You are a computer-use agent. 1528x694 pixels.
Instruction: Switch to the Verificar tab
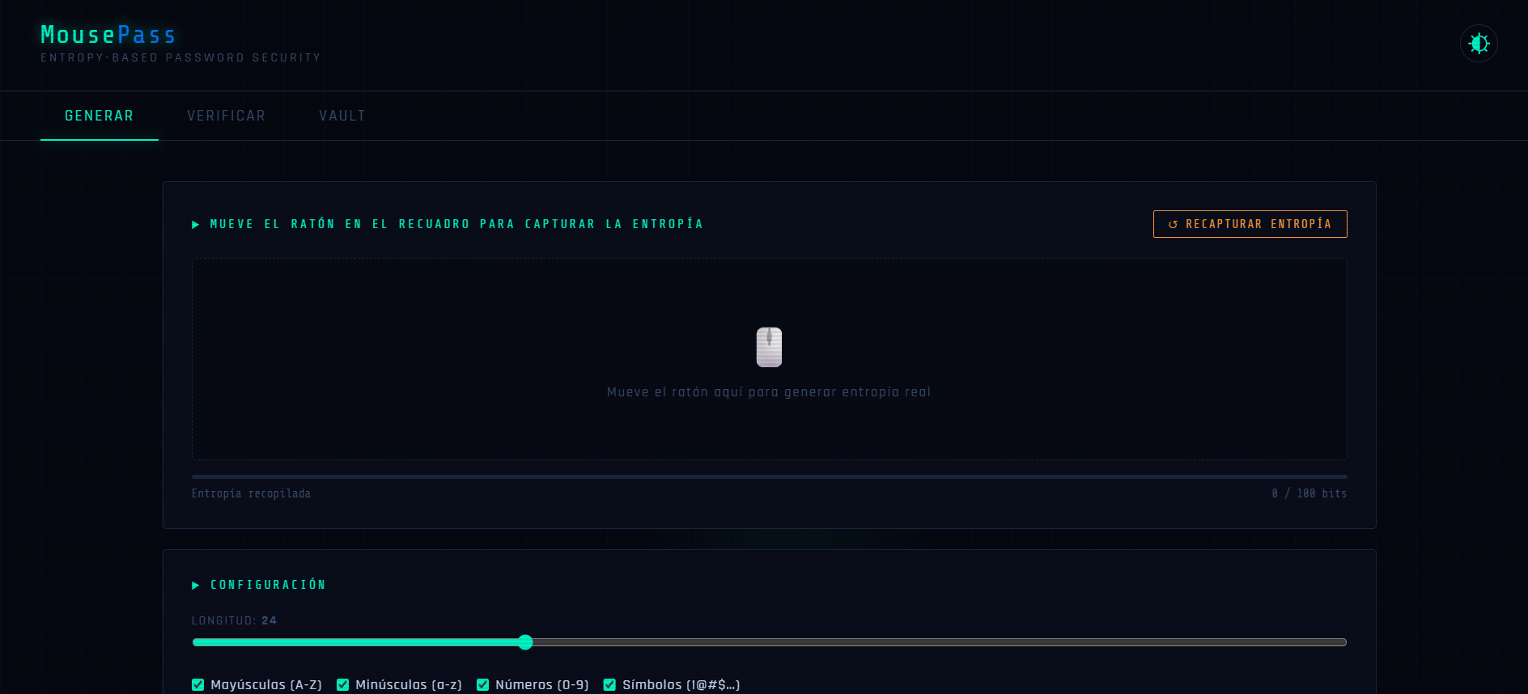click(227, 116)
